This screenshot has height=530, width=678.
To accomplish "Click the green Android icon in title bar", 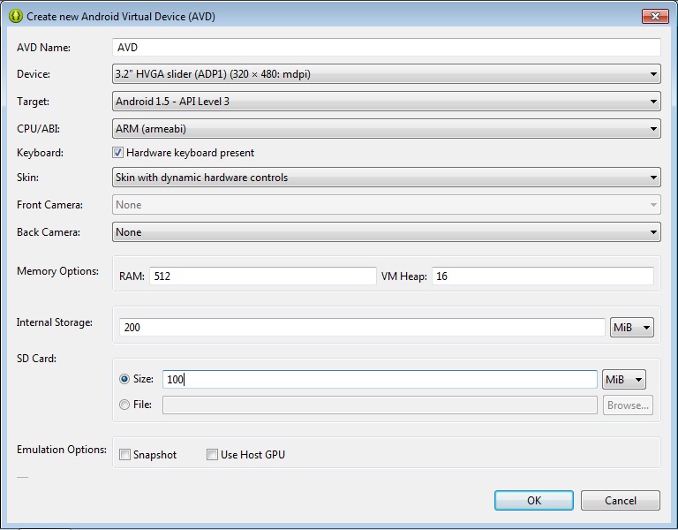I will (x=16, y=17).
